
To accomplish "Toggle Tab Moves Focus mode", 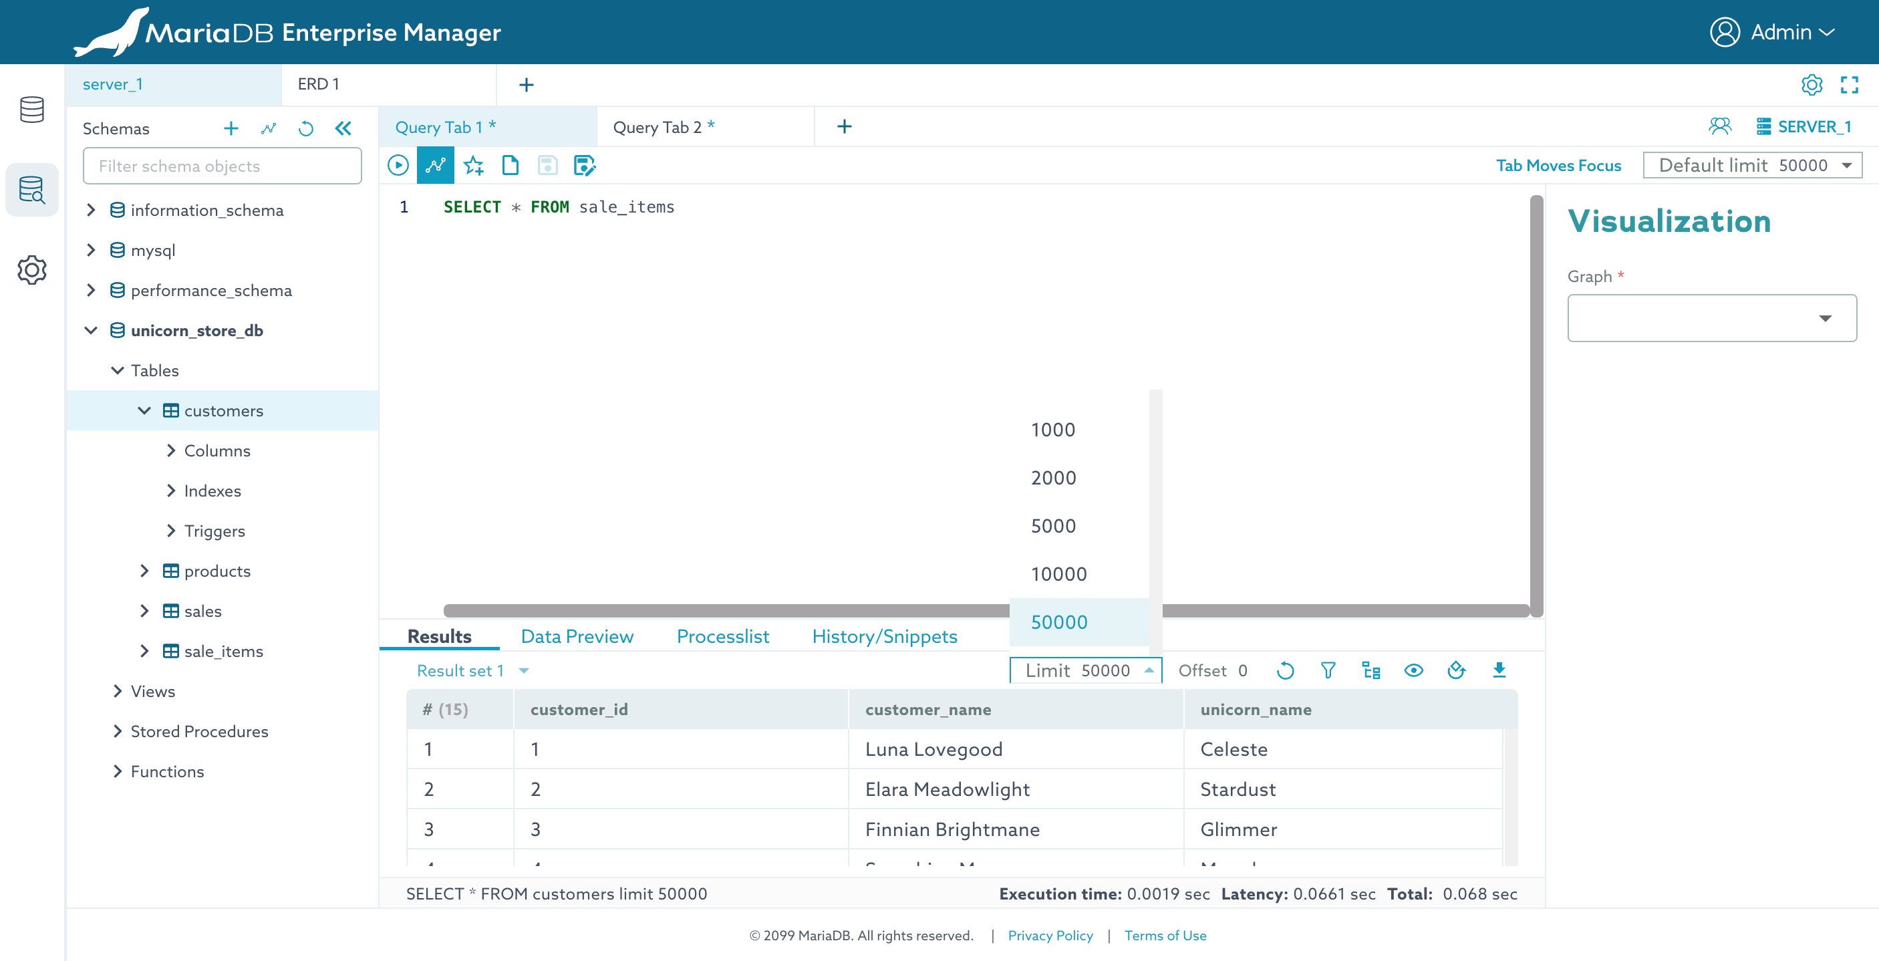I will 1558,166.
